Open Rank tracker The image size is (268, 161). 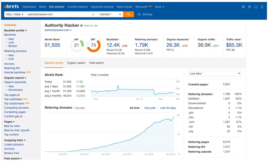124,7
